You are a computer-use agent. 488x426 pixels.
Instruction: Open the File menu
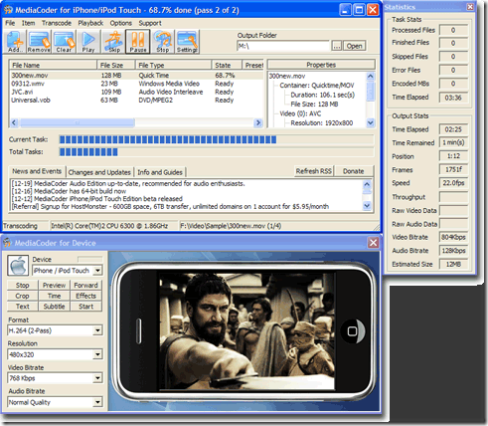10,23
